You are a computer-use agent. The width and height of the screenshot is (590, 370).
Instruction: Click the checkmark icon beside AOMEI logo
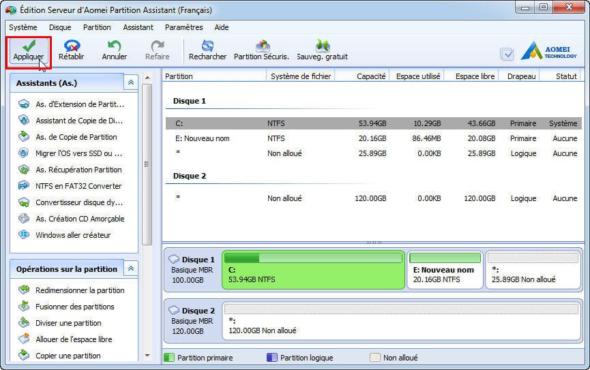pyautogui.click(x=507, y=54)
